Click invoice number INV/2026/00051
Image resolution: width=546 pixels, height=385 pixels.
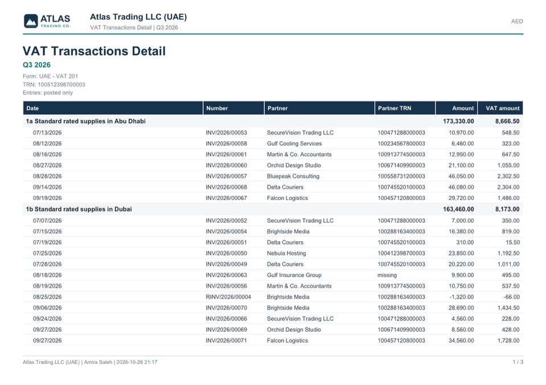pos(227,242)
